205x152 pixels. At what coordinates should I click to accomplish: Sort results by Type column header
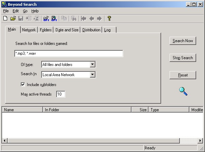169,110
